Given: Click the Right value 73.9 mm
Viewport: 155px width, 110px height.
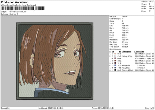Looking at the screenshot, I should click(x=125, y=28).
